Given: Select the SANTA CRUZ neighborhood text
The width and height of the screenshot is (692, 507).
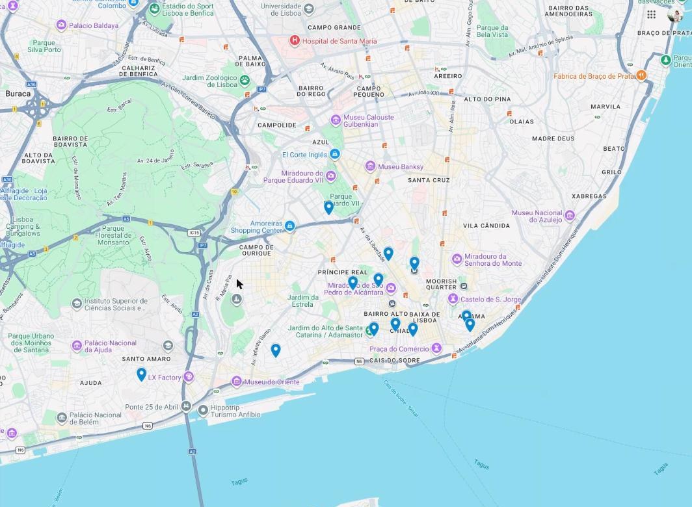Looking at the screenshot, I should click(x=429, y=180).
